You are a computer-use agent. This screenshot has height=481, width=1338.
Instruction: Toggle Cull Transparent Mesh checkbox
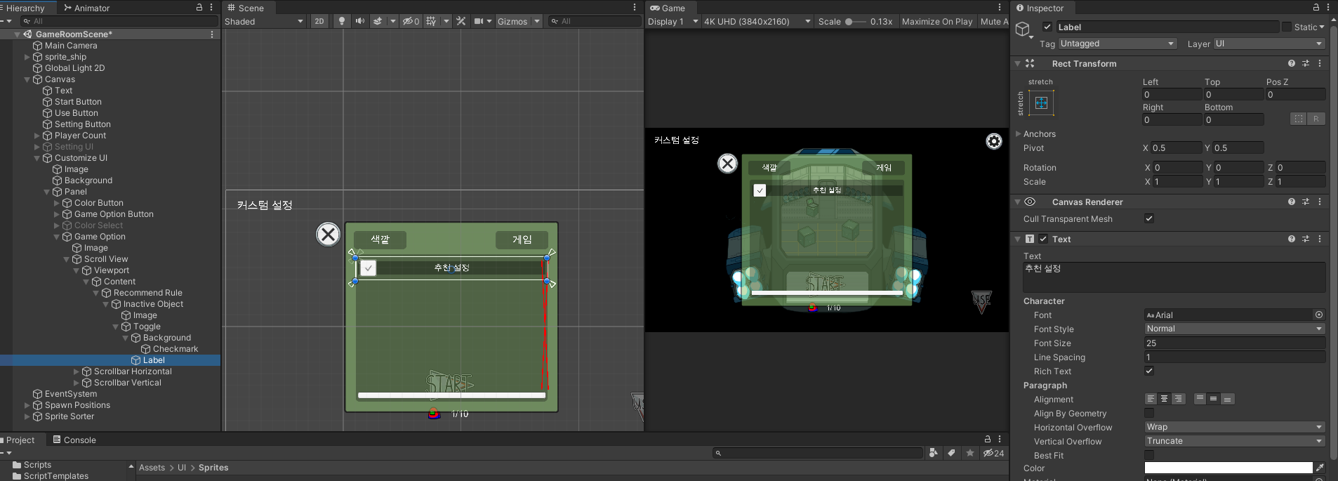click(x=1149, y=218)
